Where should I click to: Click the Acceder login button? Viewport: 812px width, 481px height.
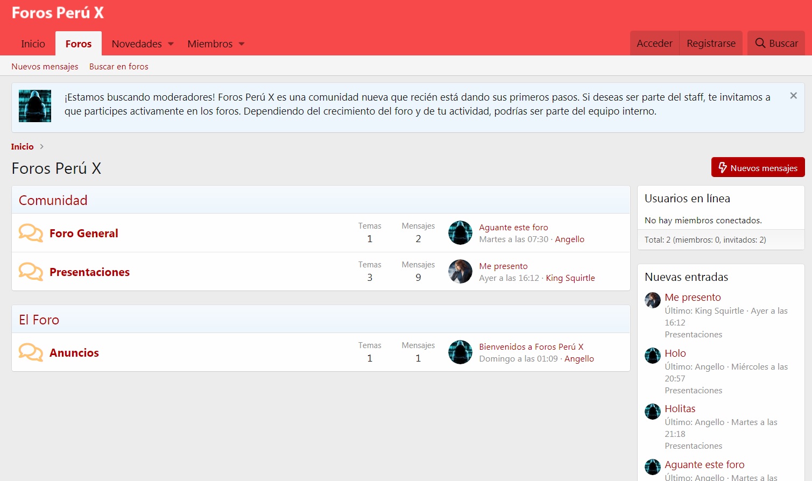click(x=654, y=43)
